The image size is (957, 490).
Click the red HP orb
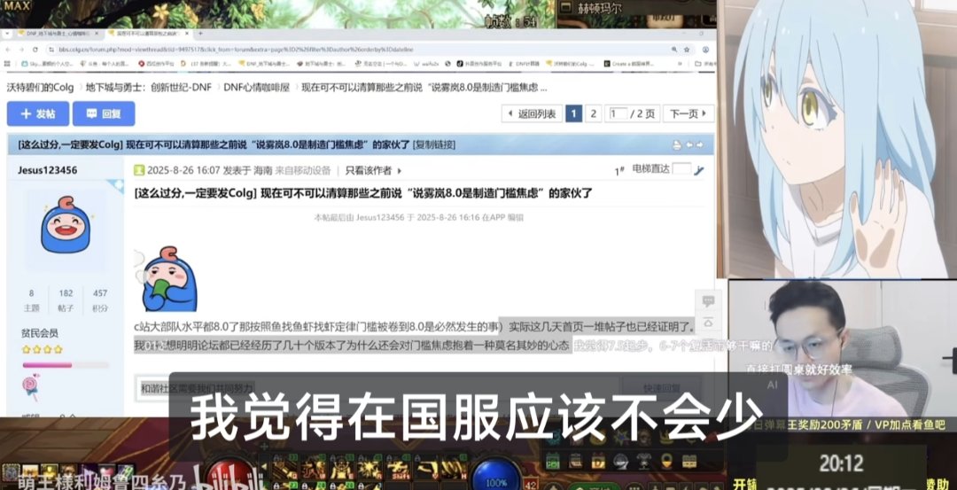(x=230, y=476)
